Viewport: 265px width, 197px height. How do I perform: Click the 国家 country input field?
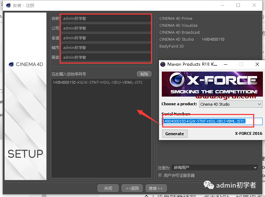(x=106, y=57)
